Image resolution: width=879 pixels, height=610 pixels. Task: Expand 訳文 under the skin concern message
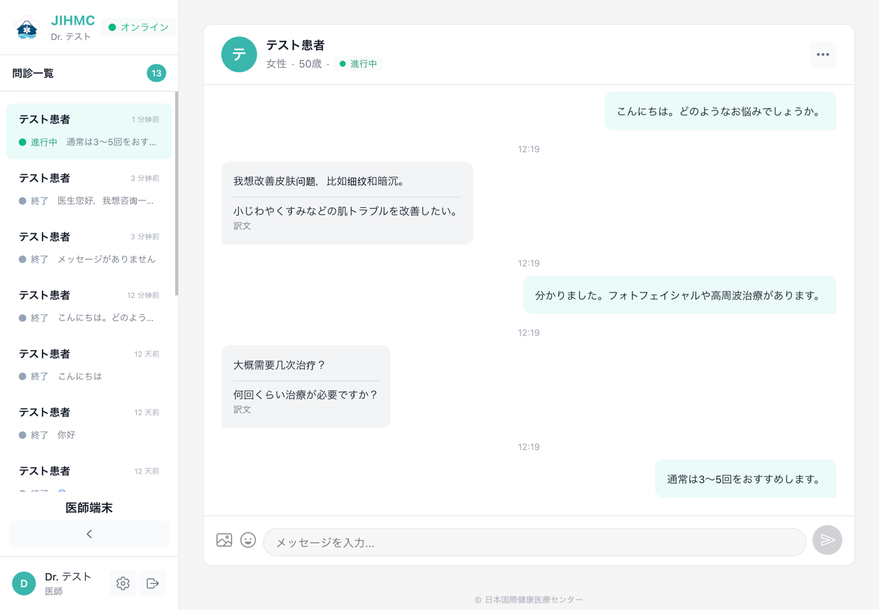pyautogui.click(x=241, y=225)
